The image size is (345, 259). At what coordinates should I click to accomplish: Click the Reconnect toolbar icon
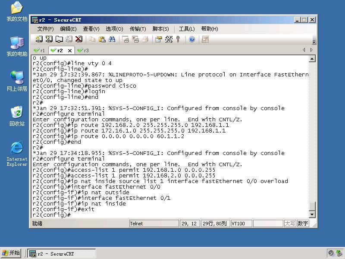(69, 39)
